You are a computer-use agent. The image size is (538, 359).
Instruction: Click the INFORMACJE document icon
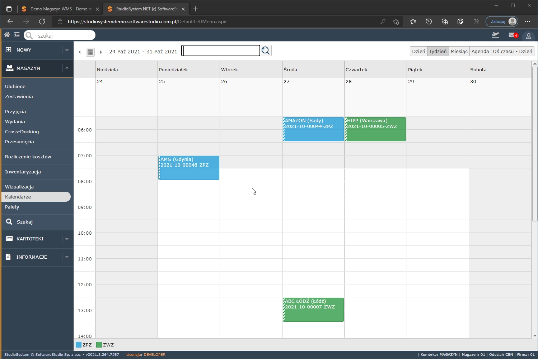coord(8,257)
